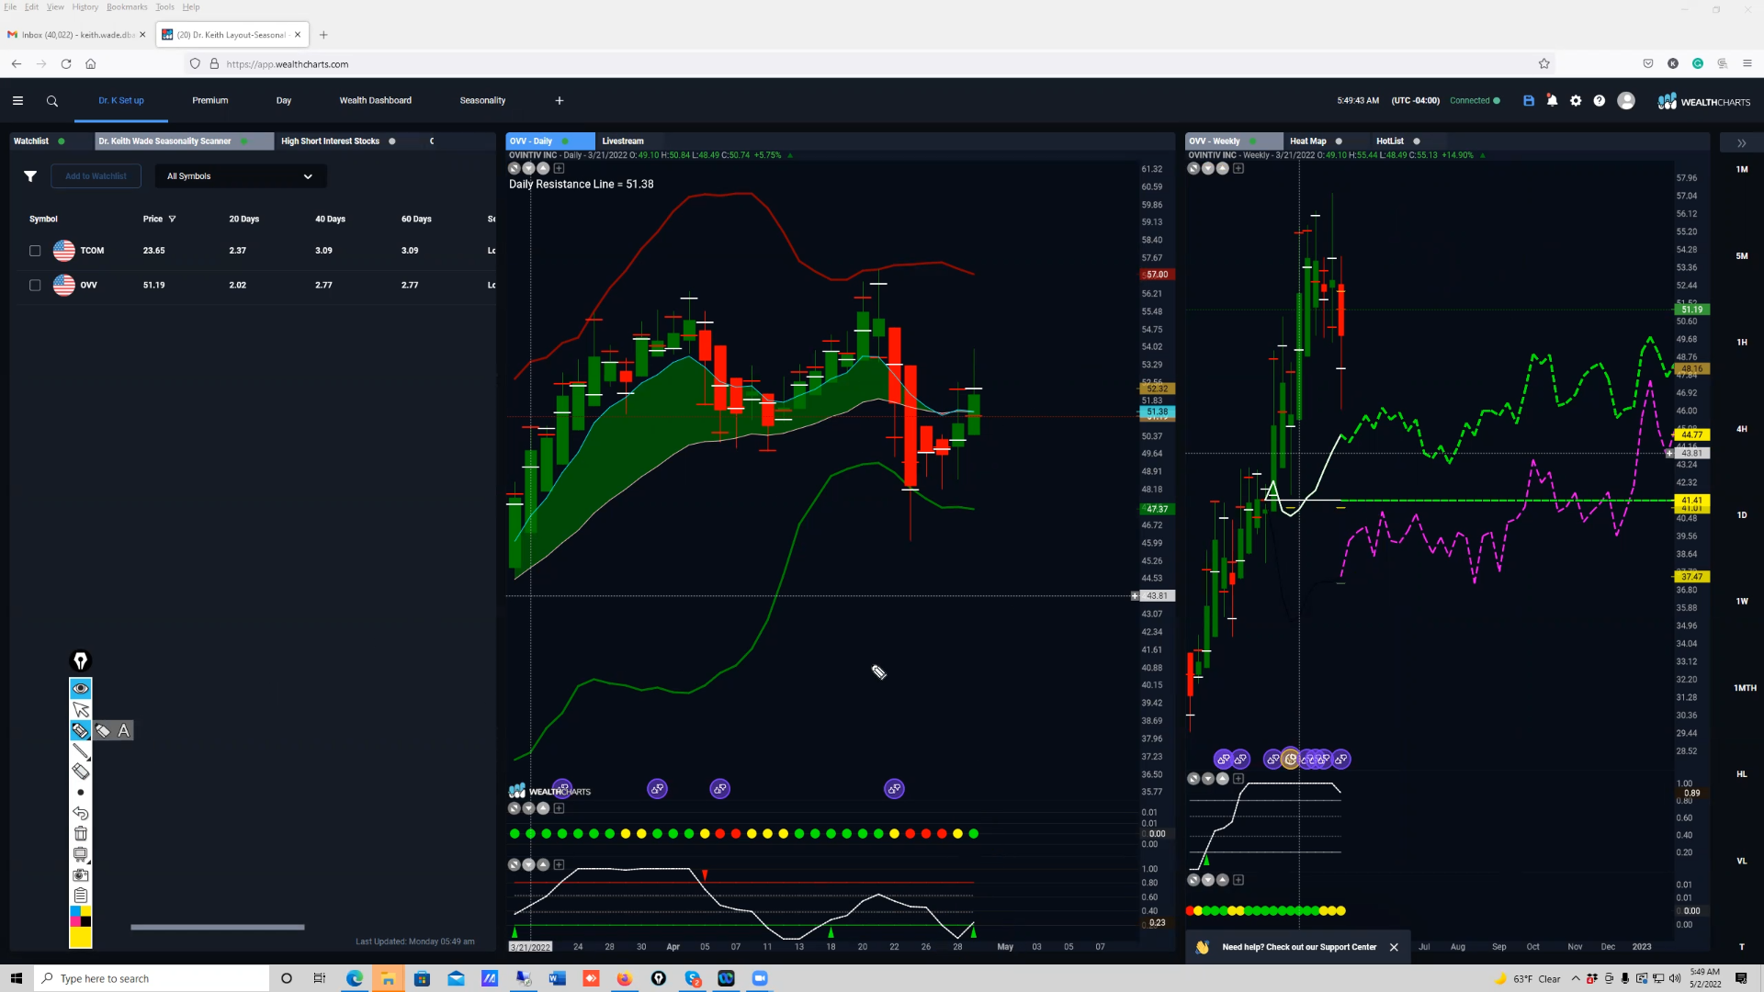
Task: Open the whiteboard easel tool
Action: (81, 854)
